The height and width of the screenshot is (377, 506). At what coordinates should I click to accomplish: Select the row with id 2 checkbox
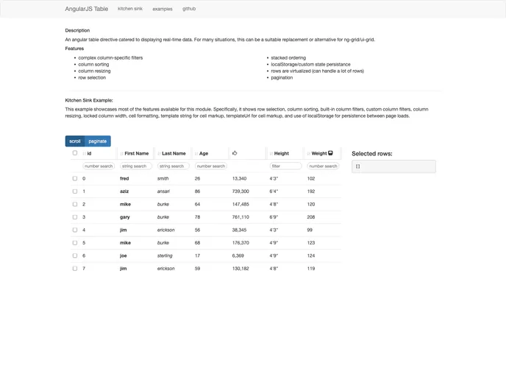click(x=75, y=204)
